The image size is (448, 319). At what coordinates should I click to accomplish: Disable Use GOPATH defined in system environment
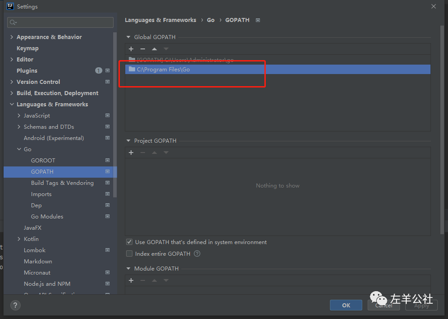(129, 242)
